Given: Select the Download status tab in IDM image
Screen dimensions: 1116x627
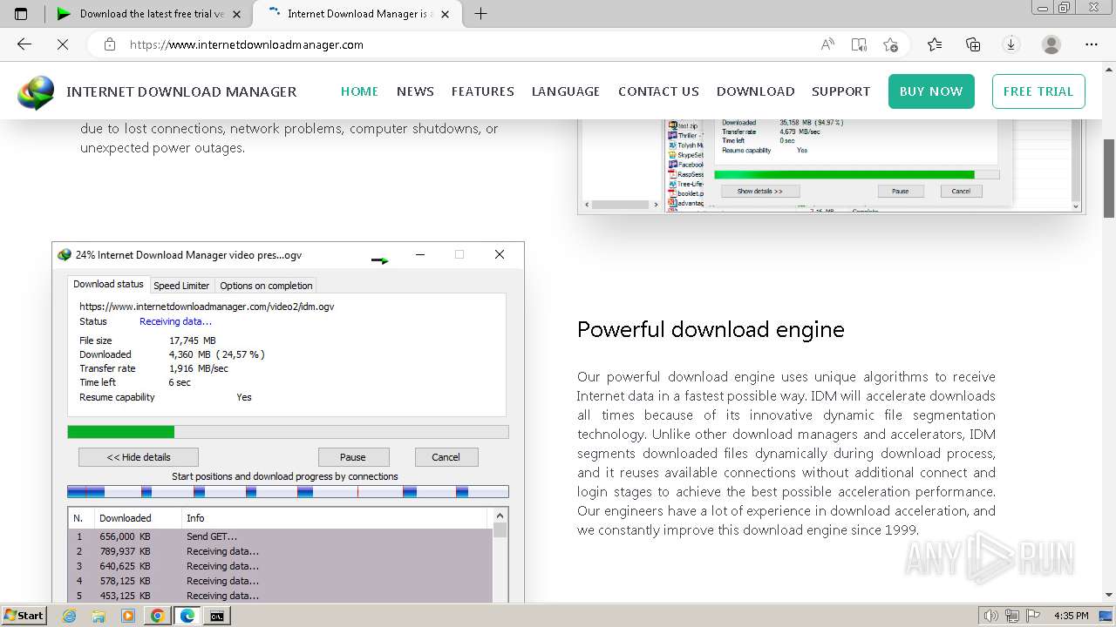Looking at the screenshot, I should point(108,285).
